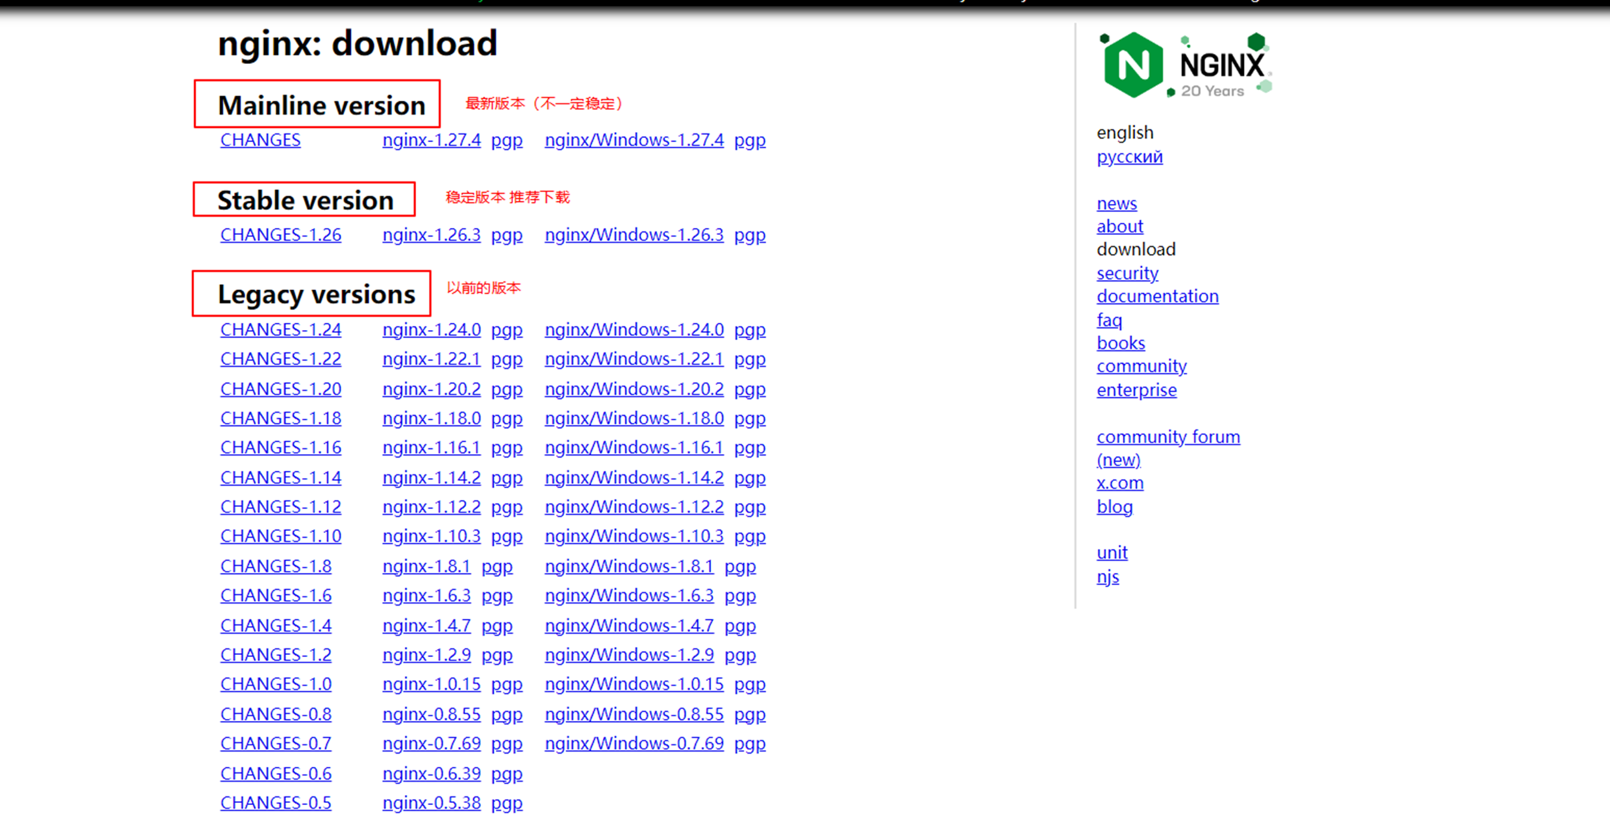This screenshot has width=1610, height=837.
Task: Switch language to русский
Action: tap(1129, 157)
